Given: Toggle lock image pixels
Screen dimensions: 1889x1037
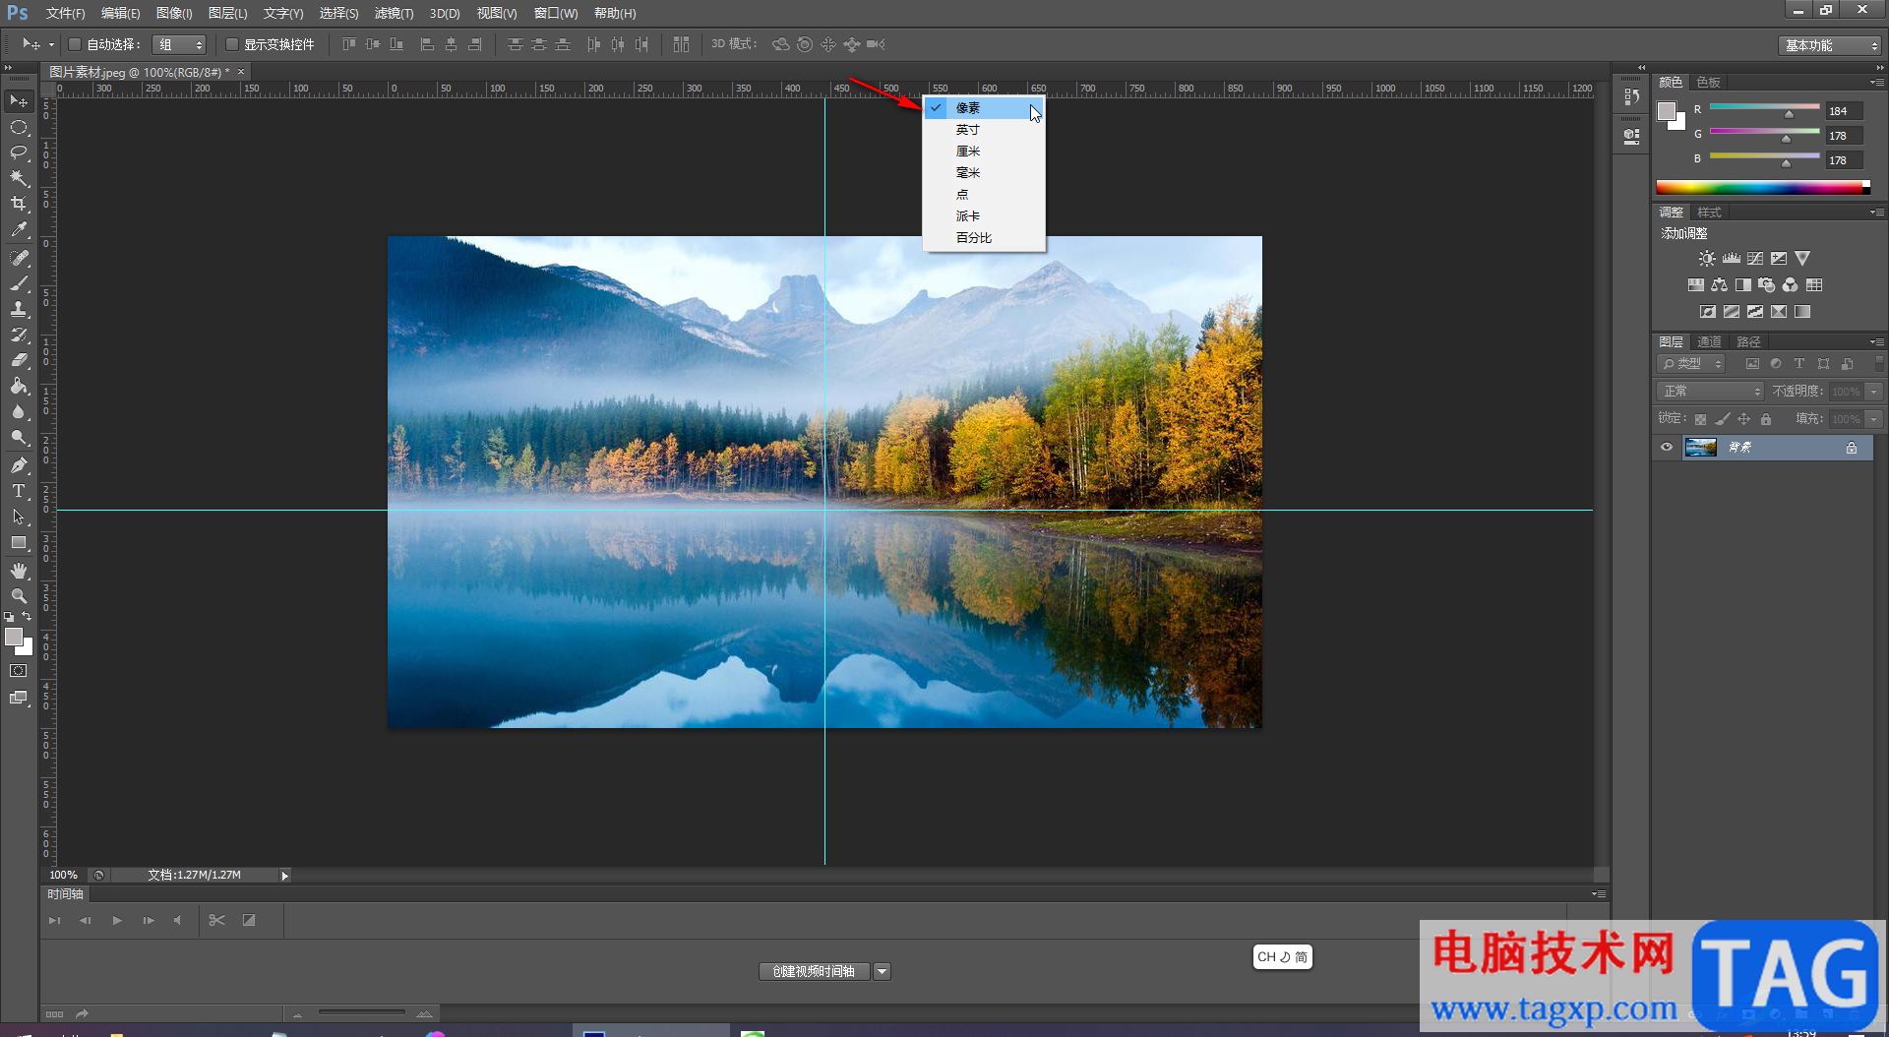Looking at the screenshot, I should (x=1723, y=419).
